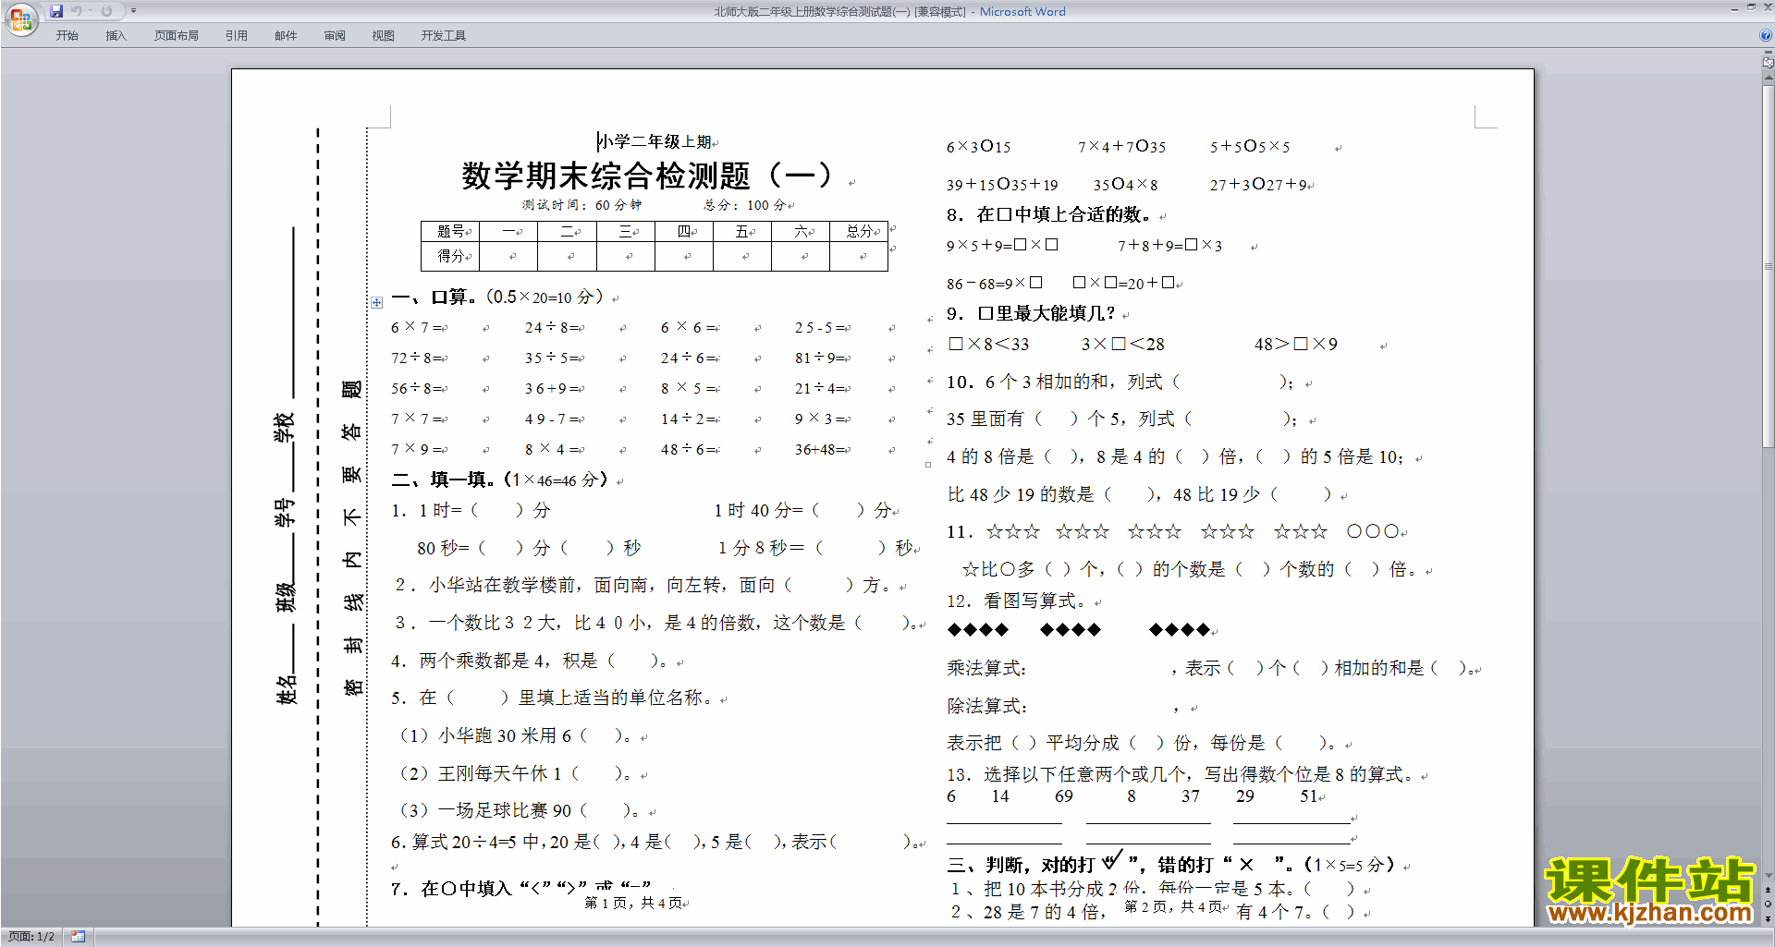
Task: Click the line (3) 一场足球比赛 90
Action: [518, 810]
